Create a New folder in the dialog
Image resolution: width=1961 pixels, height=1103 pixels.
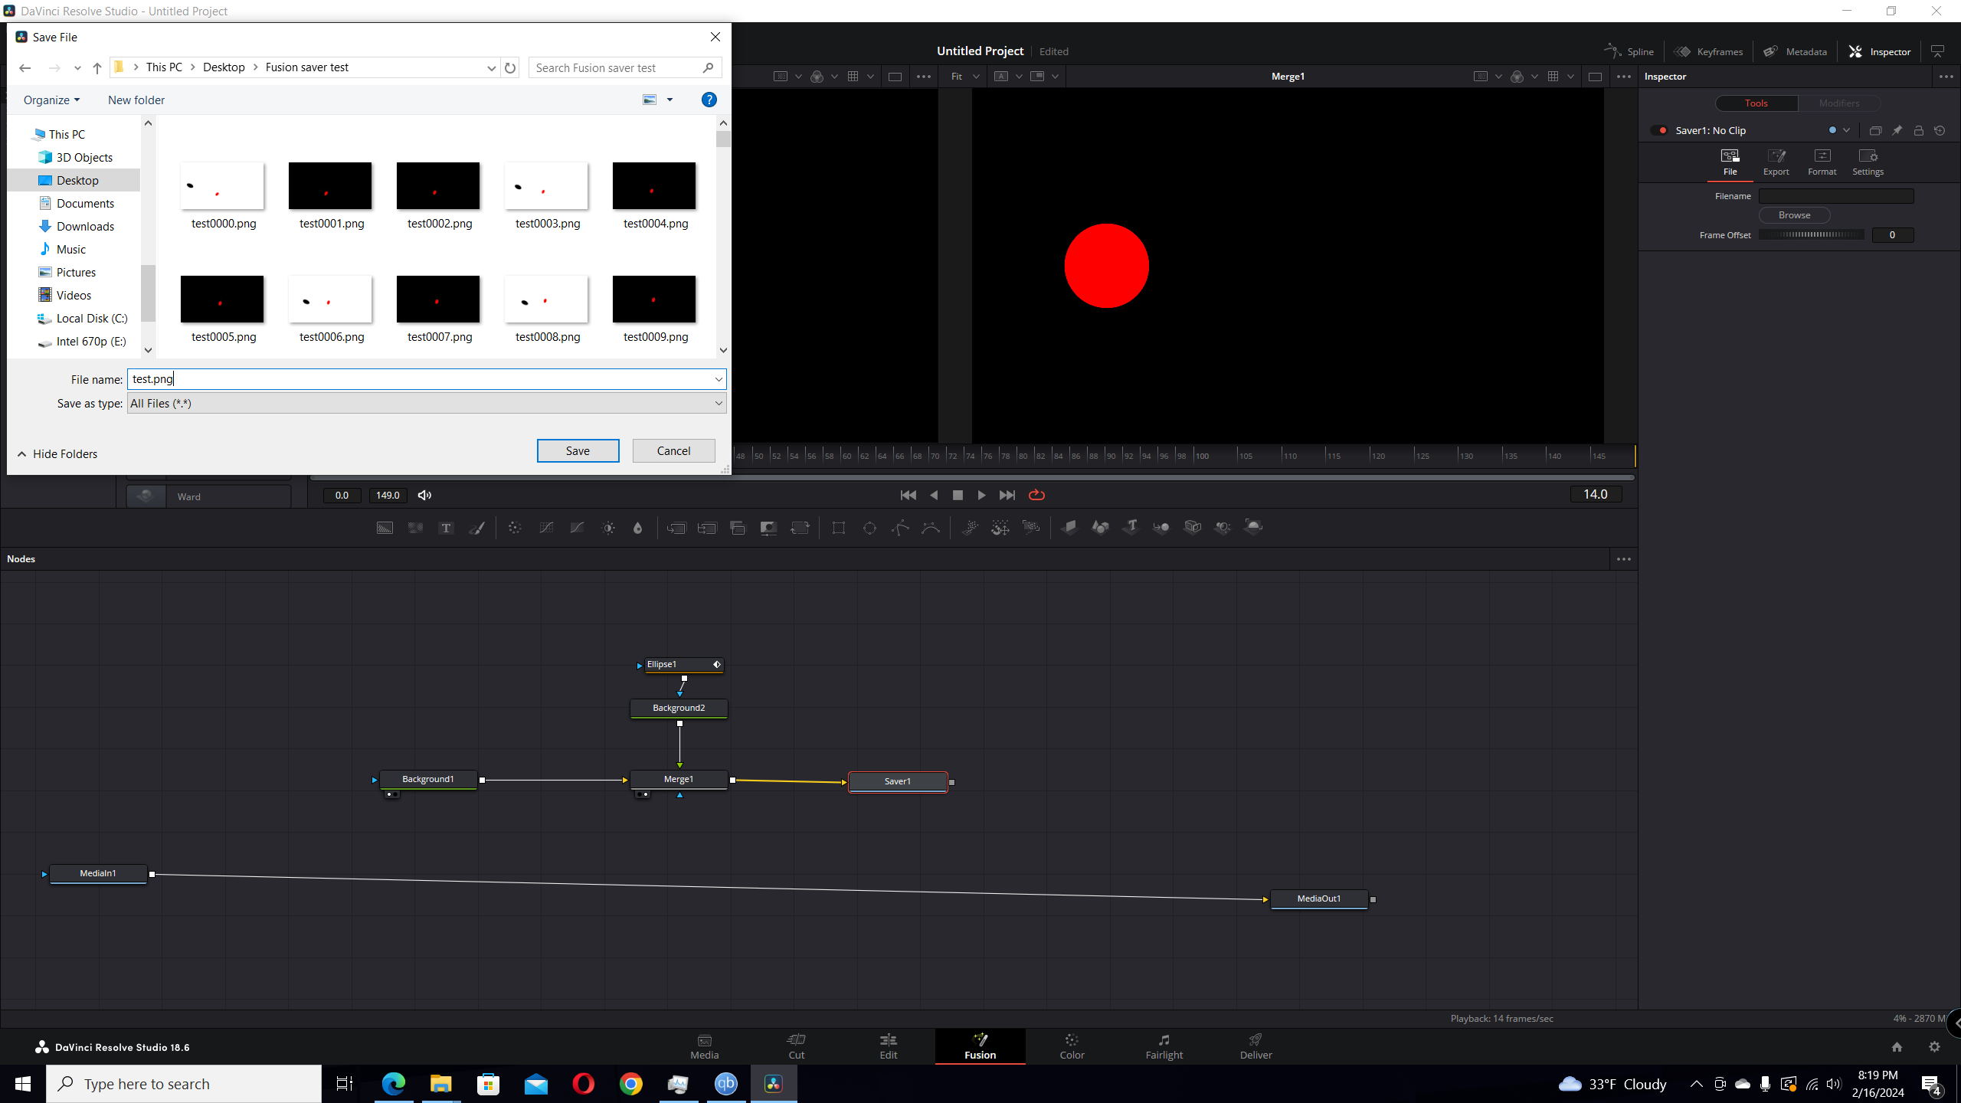tap(136, 100)
